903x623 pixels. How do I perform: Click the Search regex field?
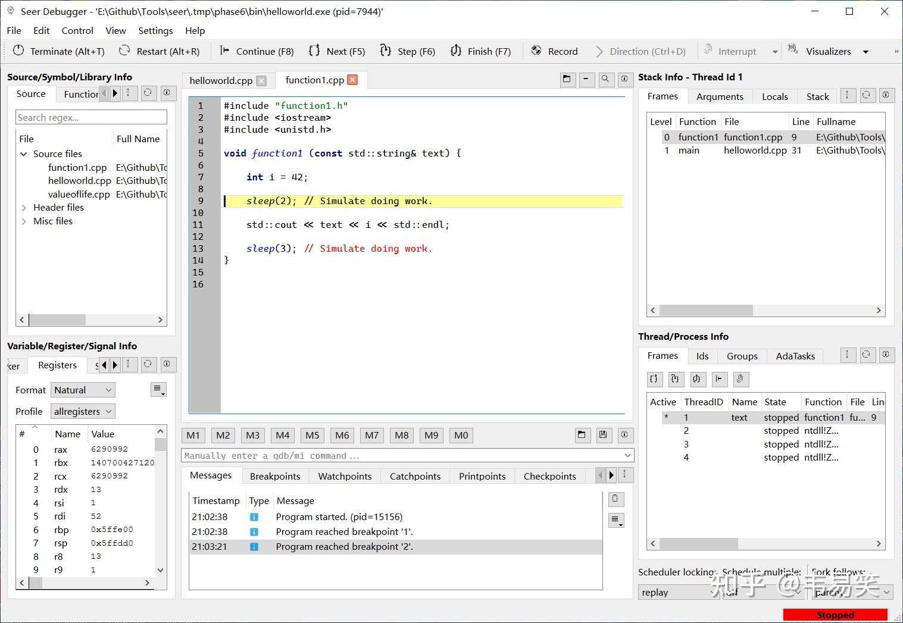(91, 117)
